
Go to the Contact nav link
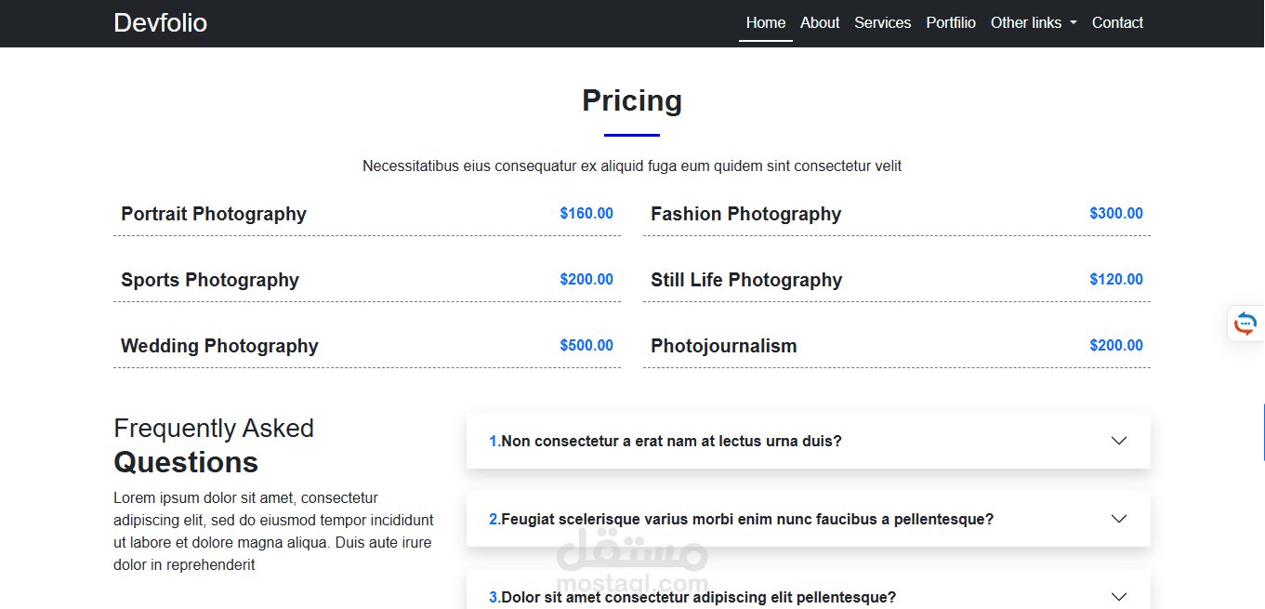click(1117, 23)
